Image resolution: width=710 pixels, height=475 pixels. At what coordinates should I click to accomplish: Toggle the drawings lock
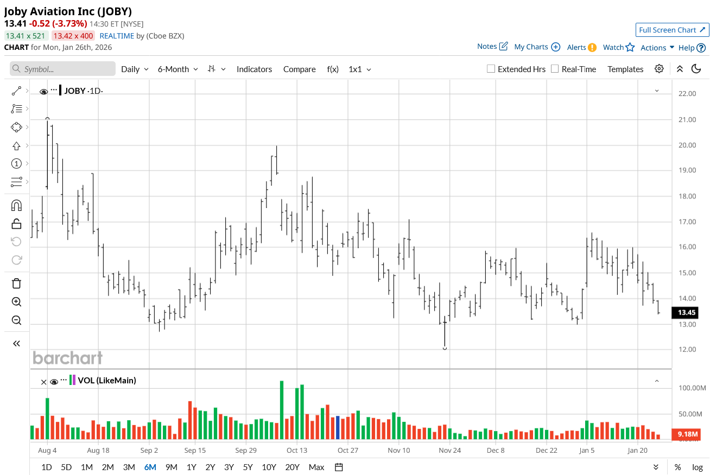point(16,223)
